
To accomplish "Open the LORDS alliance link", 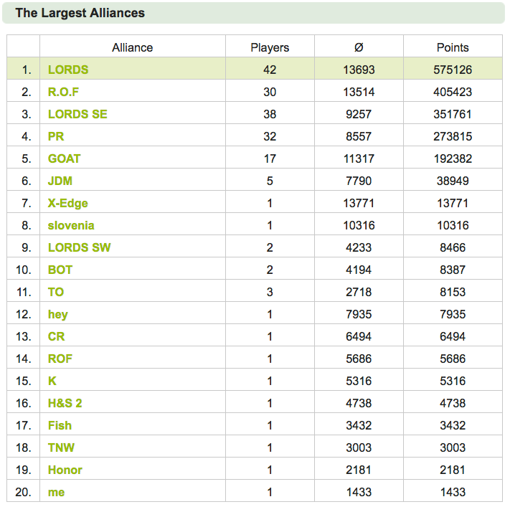I will click(68, 70).
